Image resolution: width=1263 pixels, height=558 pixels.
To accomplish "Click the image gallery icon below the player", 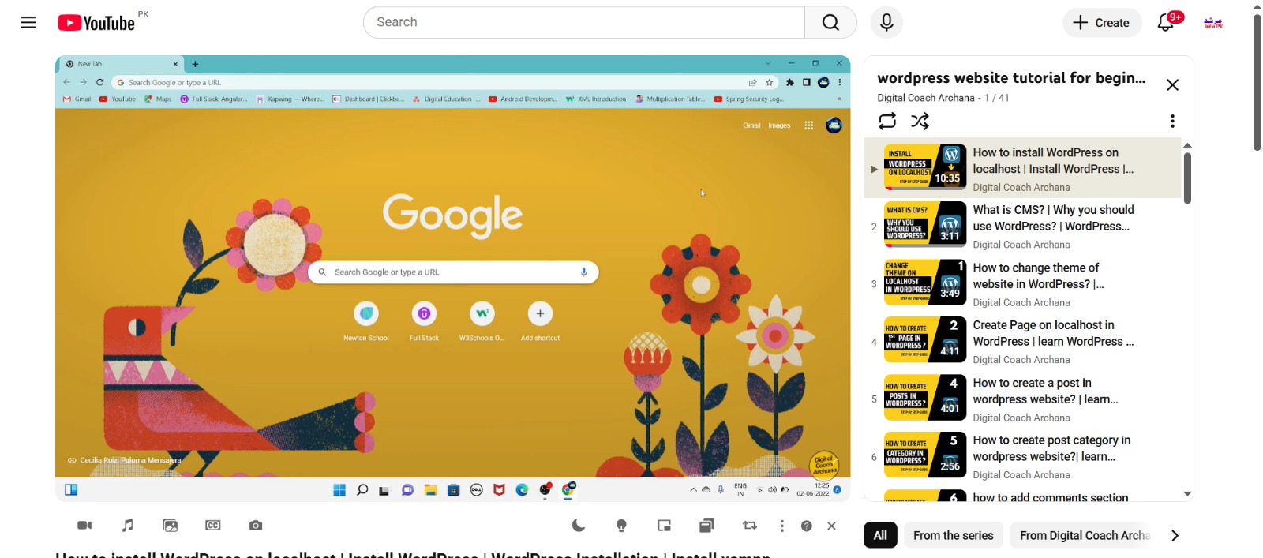I will click(x=171, y=526).
